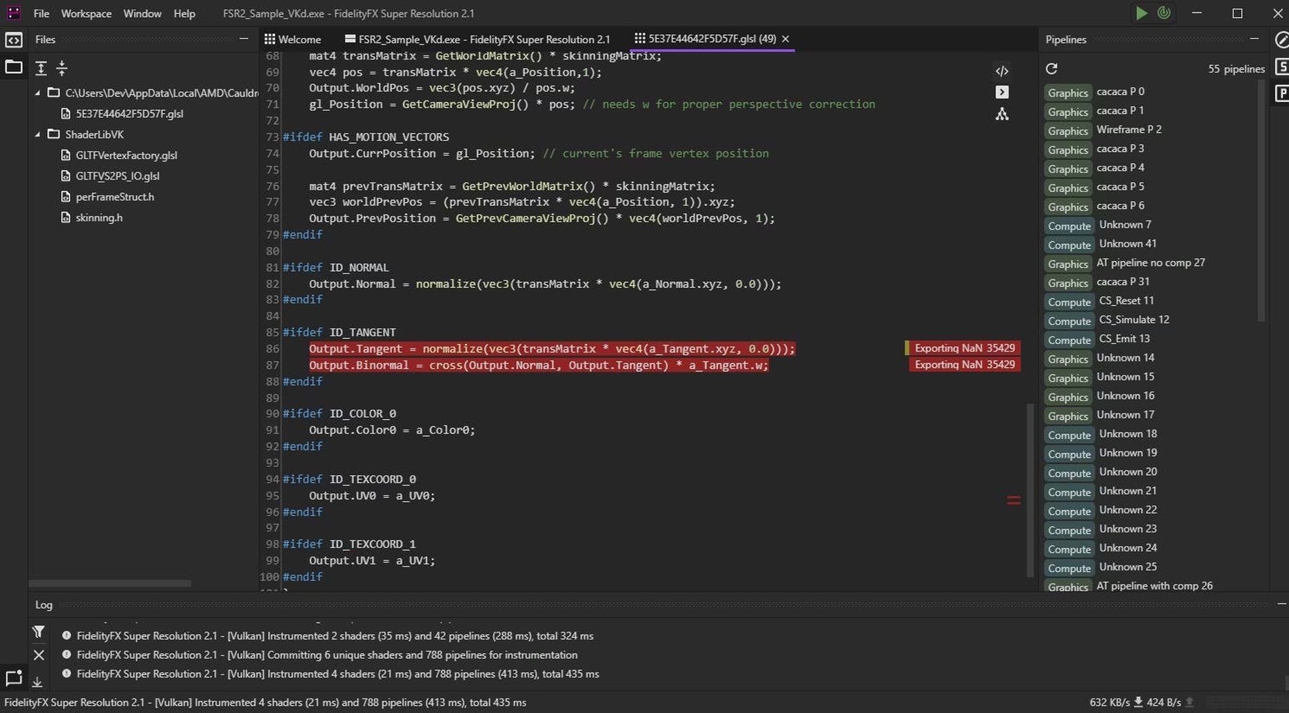Click expand all files icon
The height and width of the screenshot is (713, 1289).
coord(41,68)
